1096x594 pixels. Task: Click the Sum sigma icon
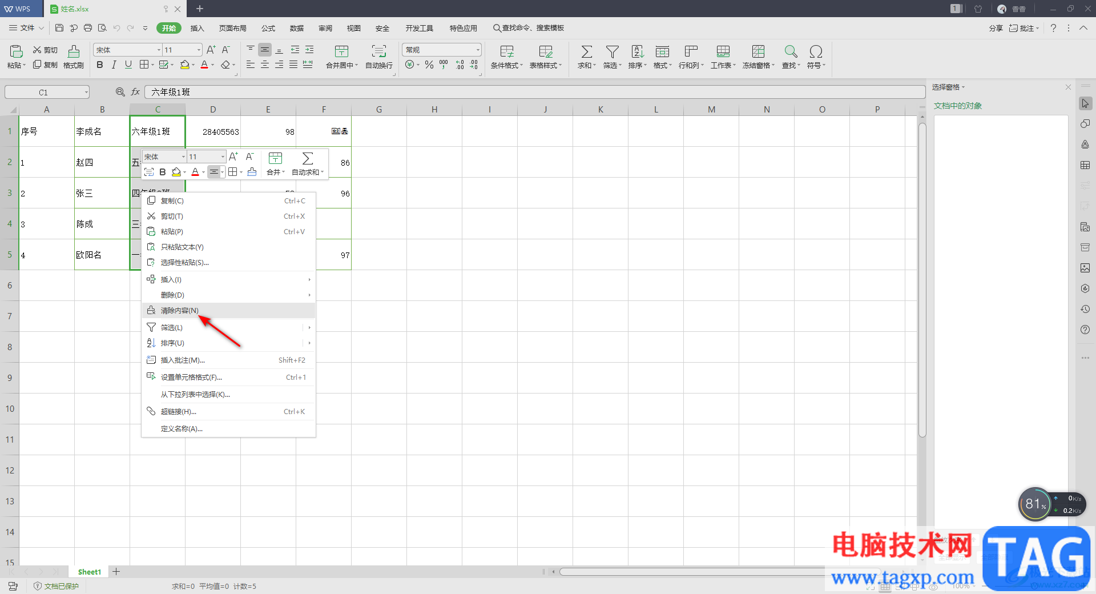(586, 52)
